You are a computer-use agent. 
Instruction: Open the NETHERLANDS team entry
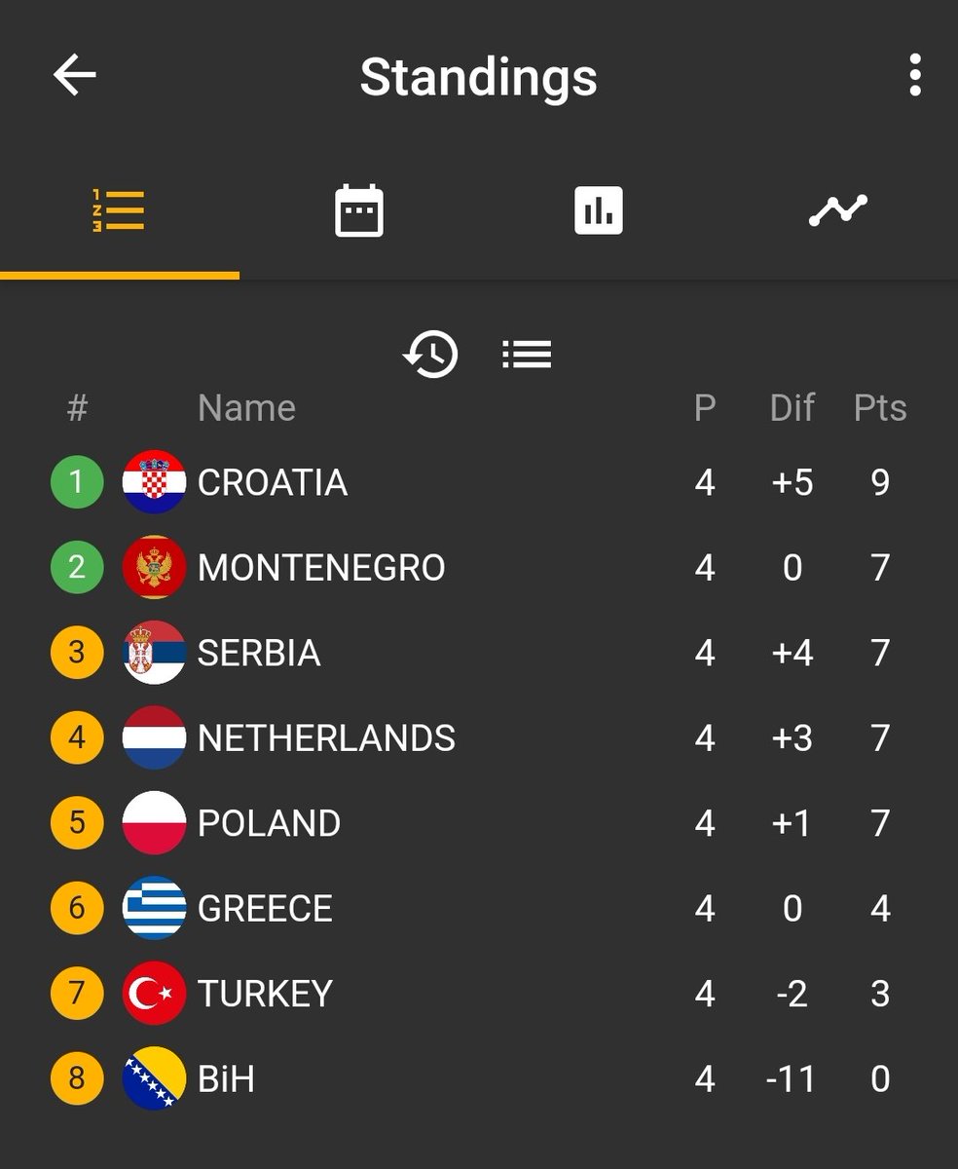[x=479, y=737]
